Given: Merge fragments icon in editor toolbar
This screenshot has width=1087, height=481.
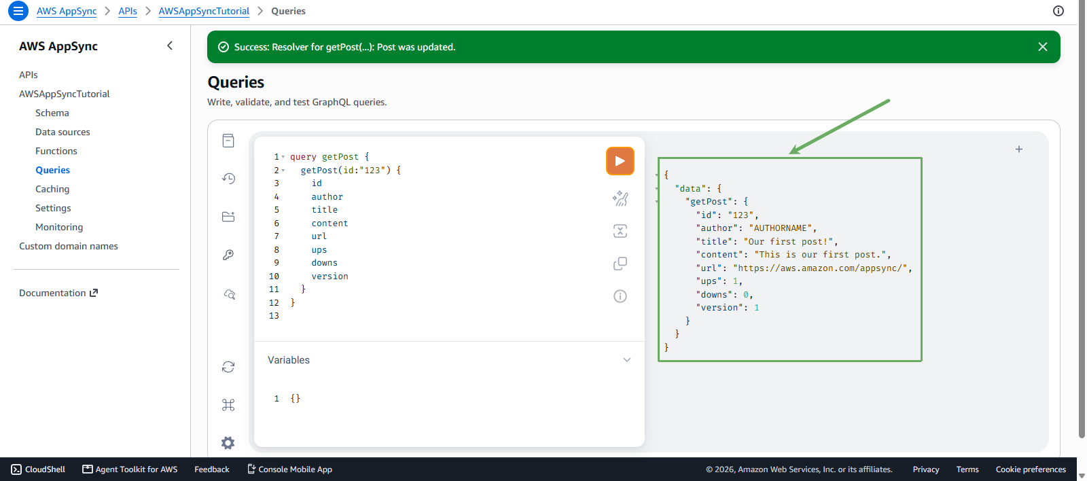Looking at the screenshot, I should click(x=620, y=231).
